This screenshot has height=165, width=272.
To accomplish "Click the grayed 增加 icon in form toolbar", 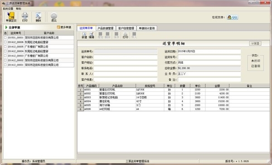I will pyautogui.click(x=100, y=35).
